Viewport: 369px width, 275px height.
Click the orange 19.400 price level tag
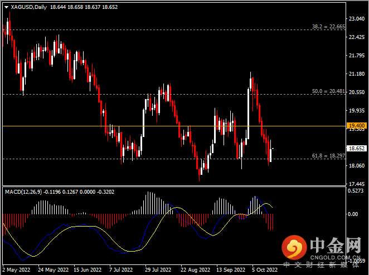pyautogui.click(x=357, y=125)
